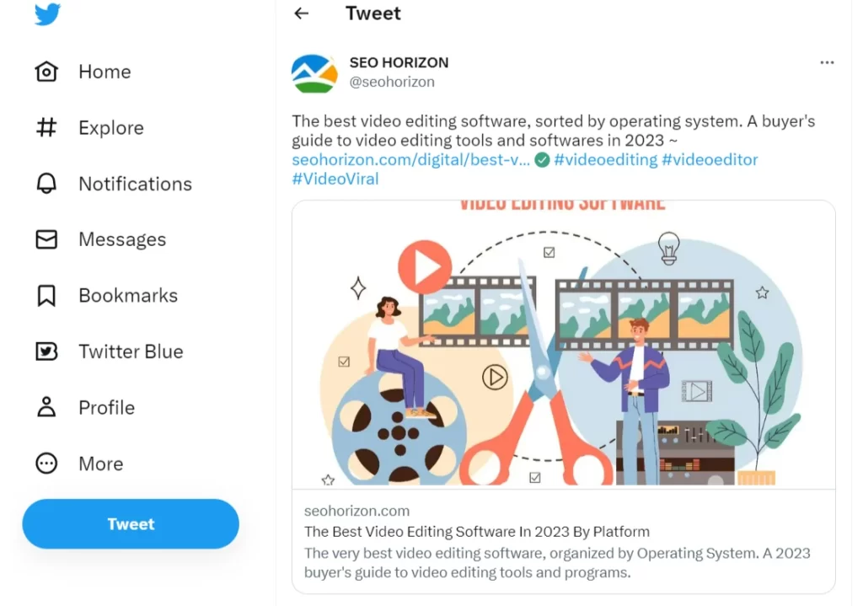
Task: Go back using the arrow at the top
Action: click(x=301, y=13)
